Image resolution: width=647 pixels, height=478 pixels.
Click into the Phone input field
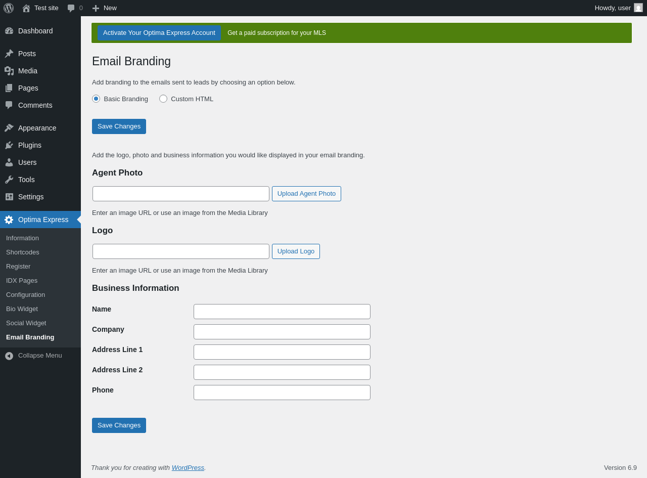[x=282, y=393]
